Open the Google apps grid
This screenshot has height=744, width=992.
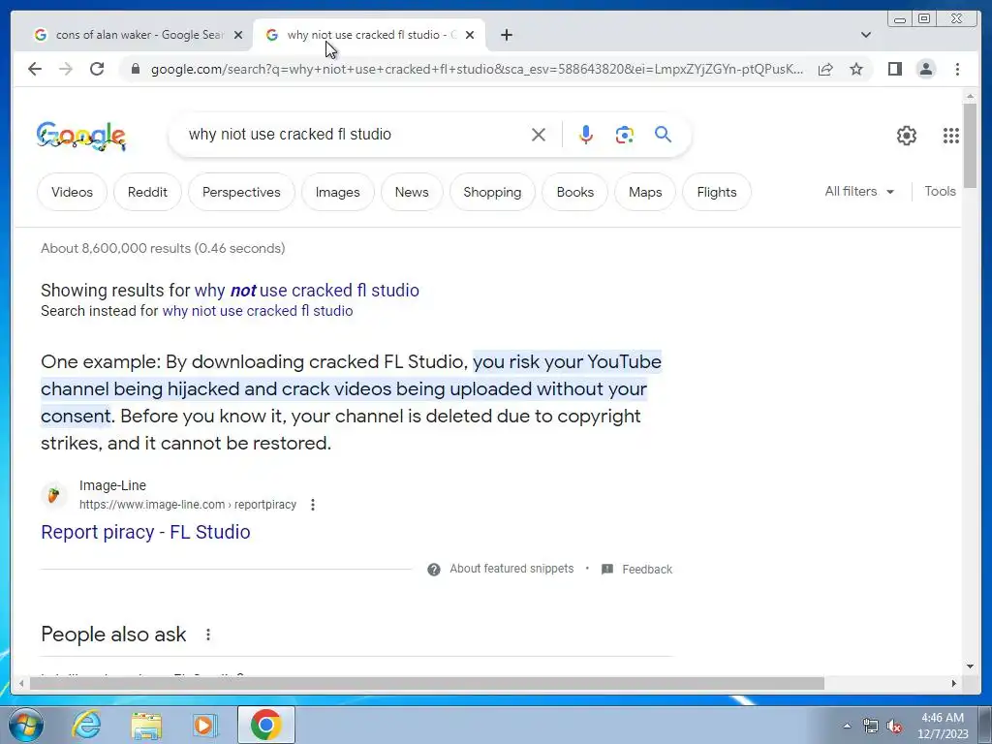[x=951, y=136]
